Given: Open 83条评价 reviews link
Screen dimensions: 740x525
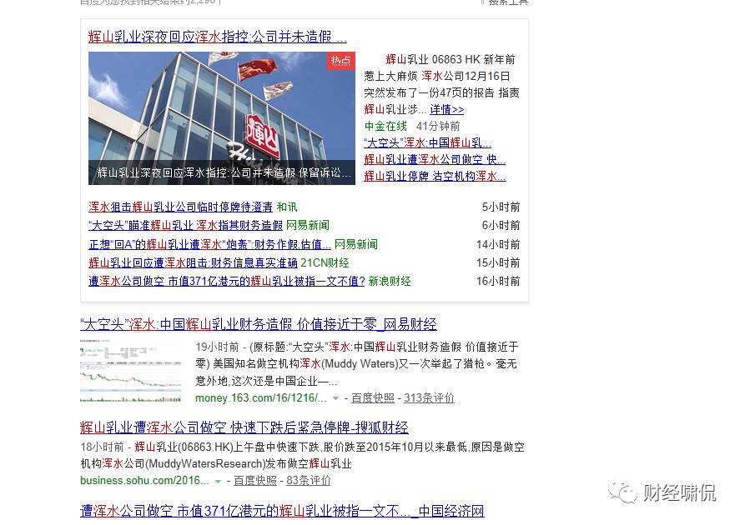Looking at the screenshot, I should pyautogui.click(x=308, y=480).
